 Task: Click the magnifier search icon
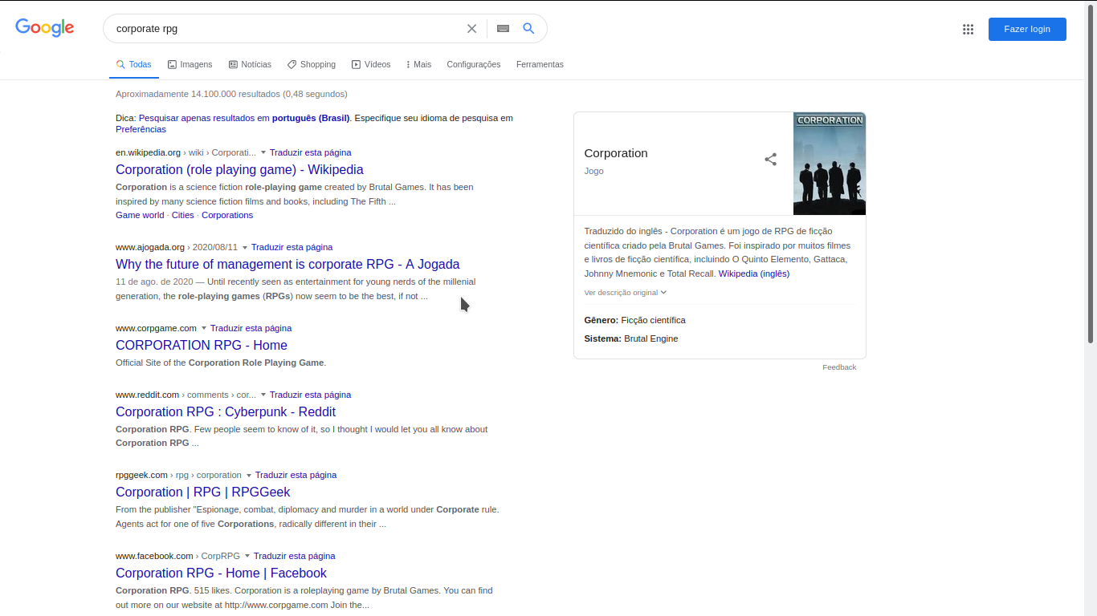(x=528, y=28)
